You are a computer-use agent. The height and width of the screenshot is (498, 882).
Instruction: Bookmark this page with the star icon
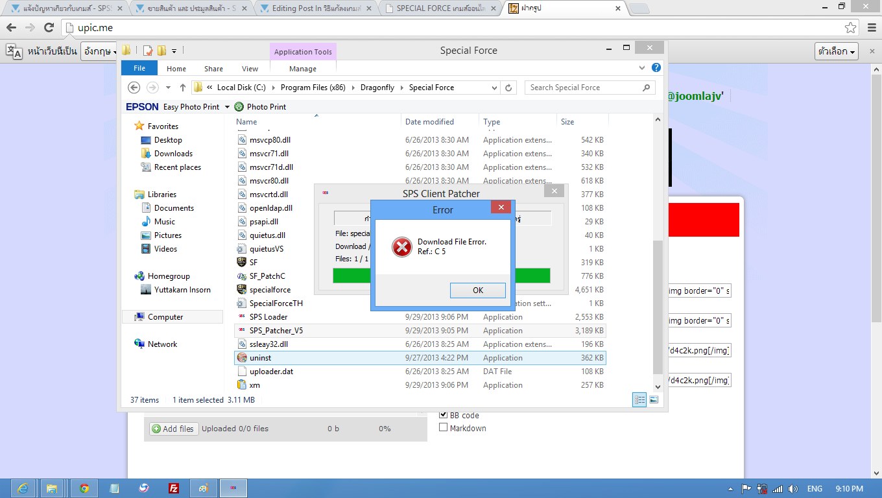point(850,27)
